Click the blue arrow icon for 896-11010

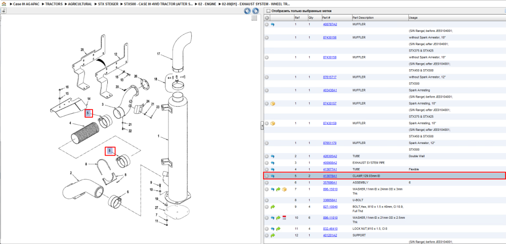point(273,218)
